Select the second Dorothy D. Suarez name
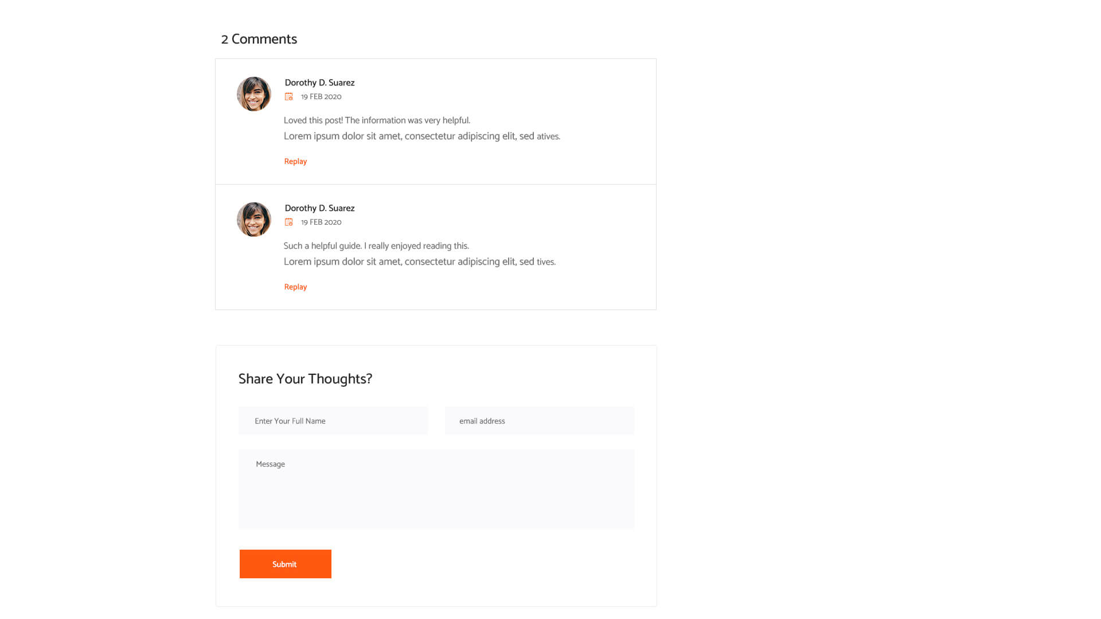1101x619 pixels. [x=319, y=209]
